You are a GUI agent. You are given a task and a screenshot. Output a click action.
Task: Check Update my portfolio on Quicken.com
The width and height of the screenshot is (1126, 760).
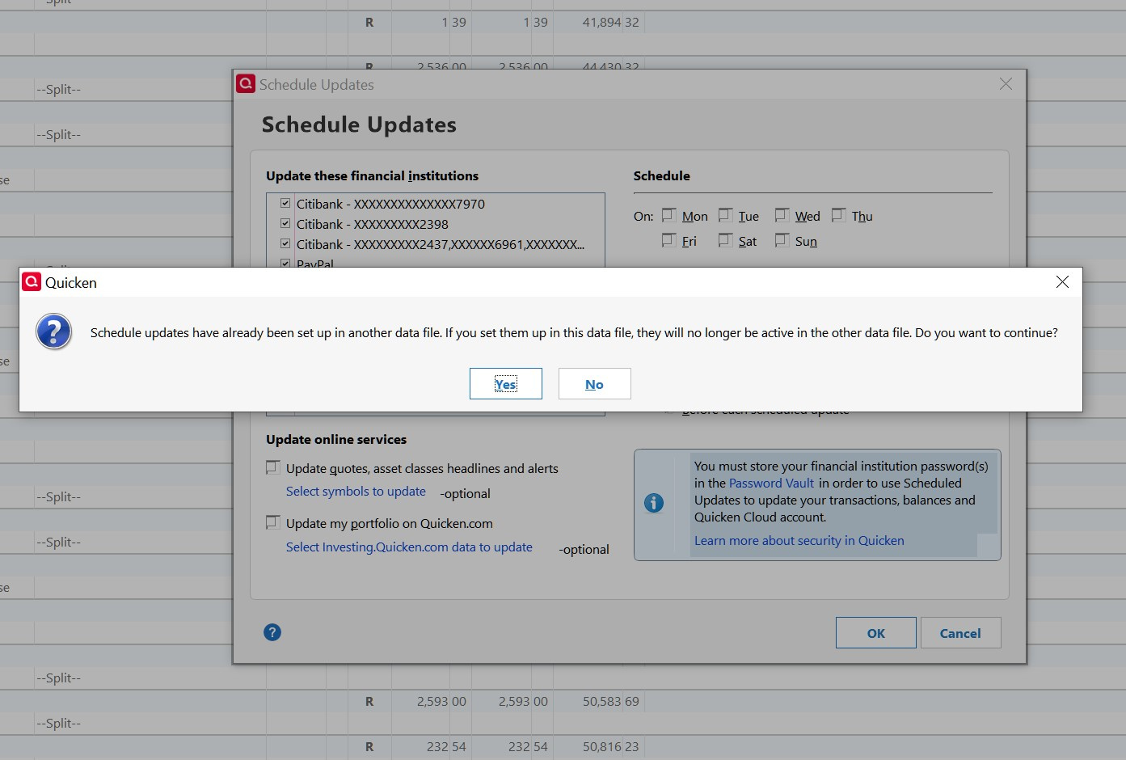coord(273,522)
